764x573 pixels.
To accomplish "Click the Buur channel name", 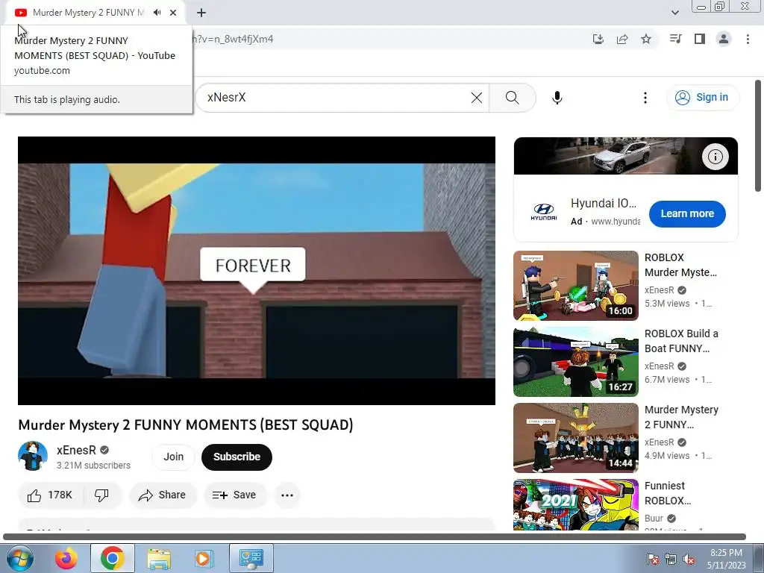I will (x=654, y=519).
